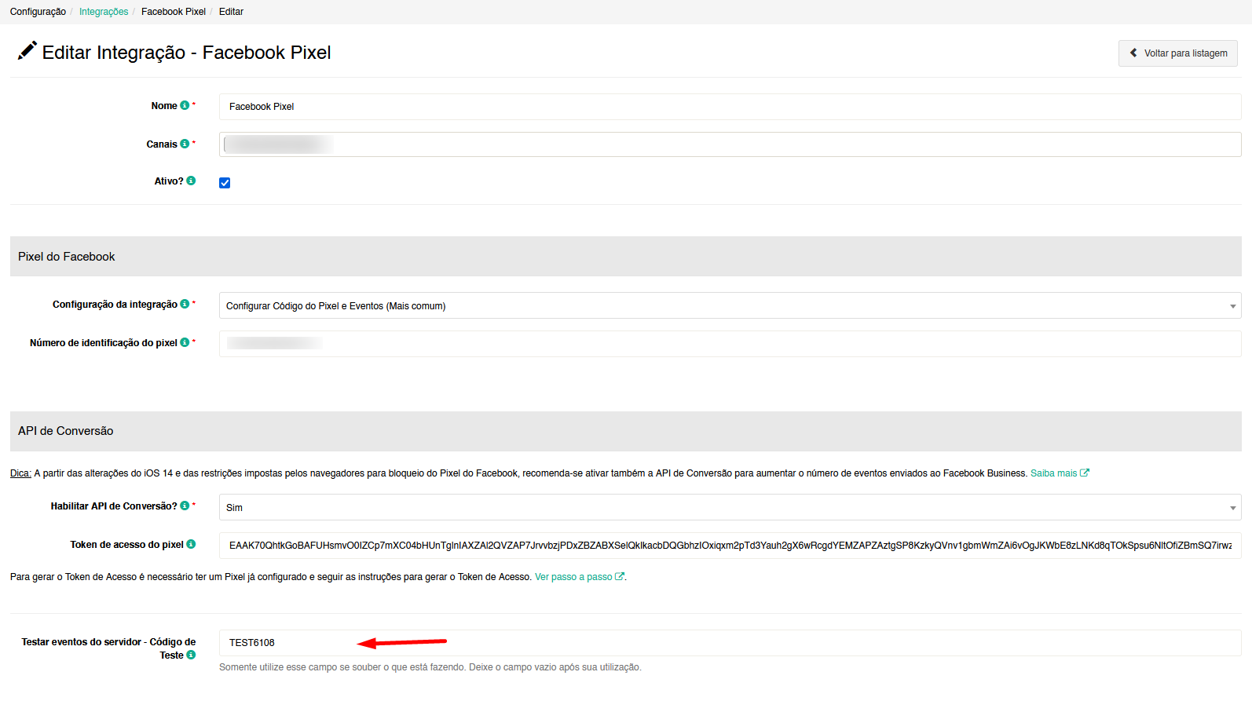
Task: Click Voltar para listagem button
Action: pyautogui.click(x=1177, y=53)
